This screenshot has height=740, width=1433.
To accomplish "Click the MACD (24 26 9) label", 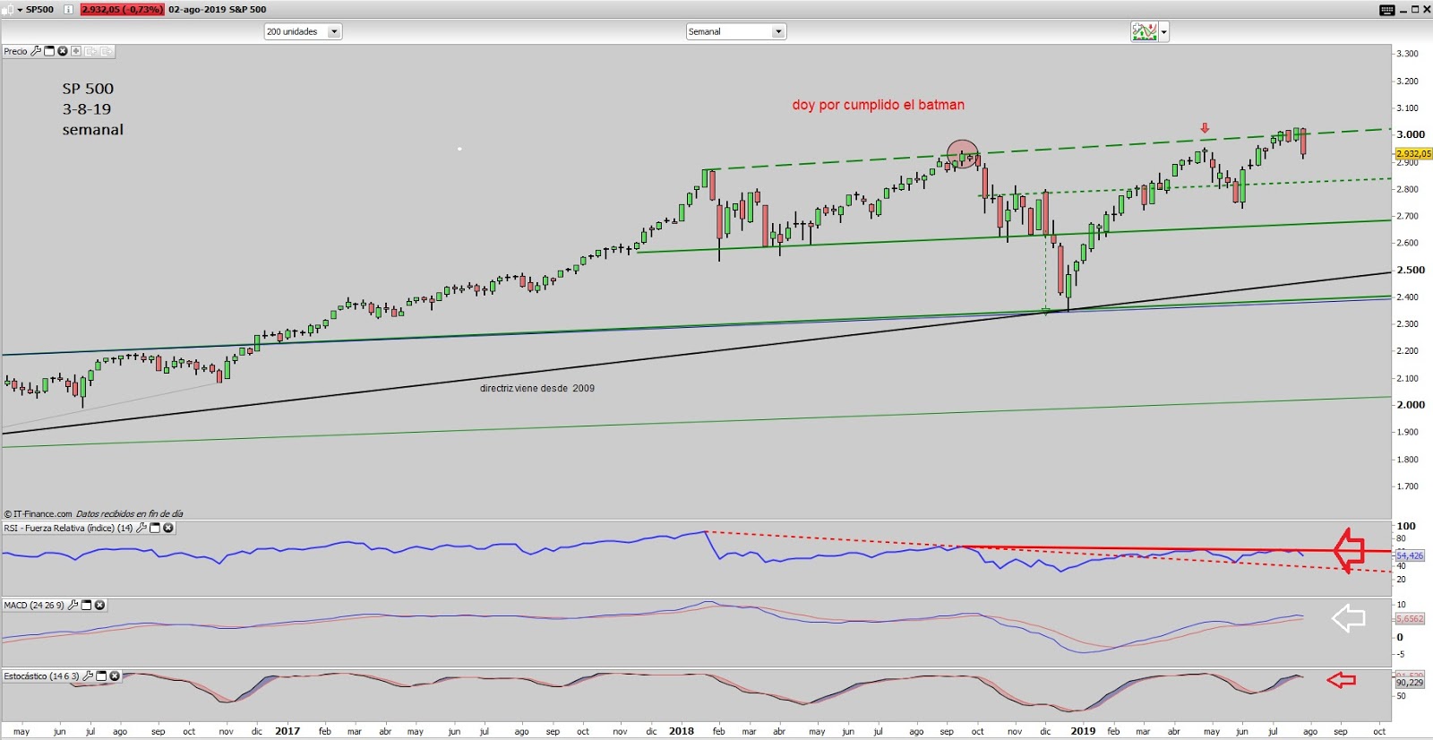I will (34, 605).
